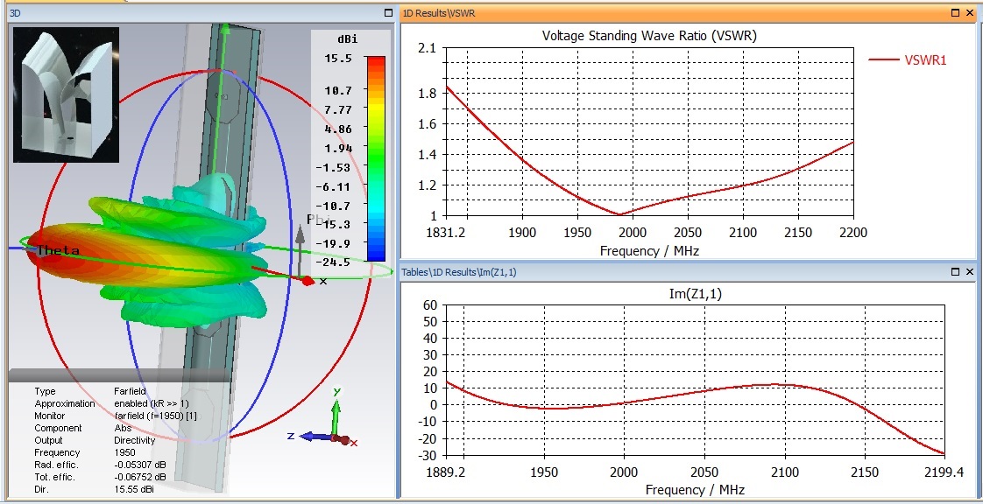The image size is (983, 504).
Task: Click the Rad. effic. value '-0.05307 dB'
Action: 140,465
